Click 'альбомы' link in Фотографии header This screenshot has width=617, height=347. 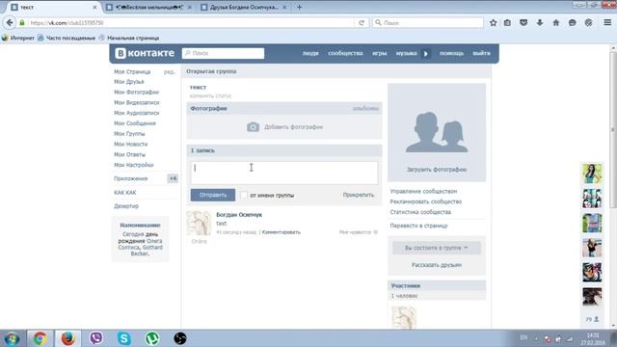point(365,109)
